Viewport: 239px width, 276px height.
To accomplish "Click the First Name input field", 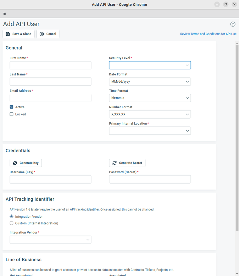I will (50, 65).
